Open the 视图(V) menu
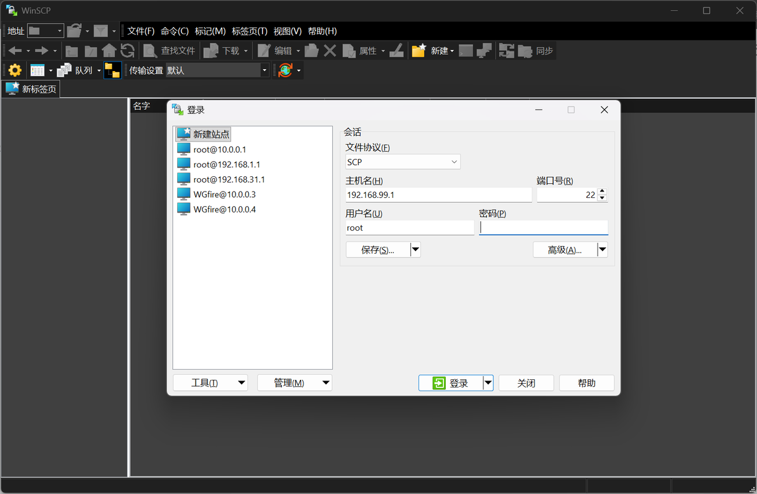 pos(288,31)
